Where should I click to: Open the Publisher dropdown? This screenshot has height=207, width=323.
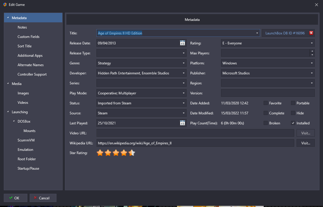[x=312, y=73]
